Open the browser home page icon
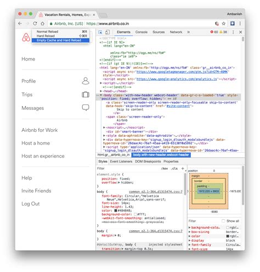Screen dimensions: 260x272 click(42, 24)
